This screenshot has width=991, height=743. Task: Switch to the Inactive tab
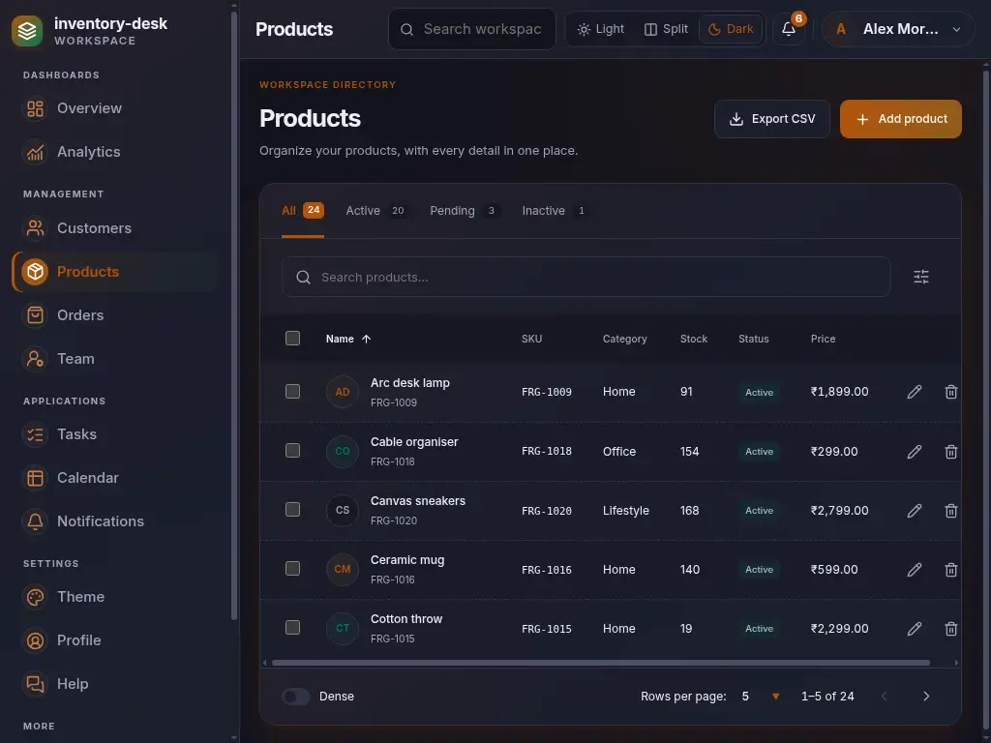(x=556, y=210)
